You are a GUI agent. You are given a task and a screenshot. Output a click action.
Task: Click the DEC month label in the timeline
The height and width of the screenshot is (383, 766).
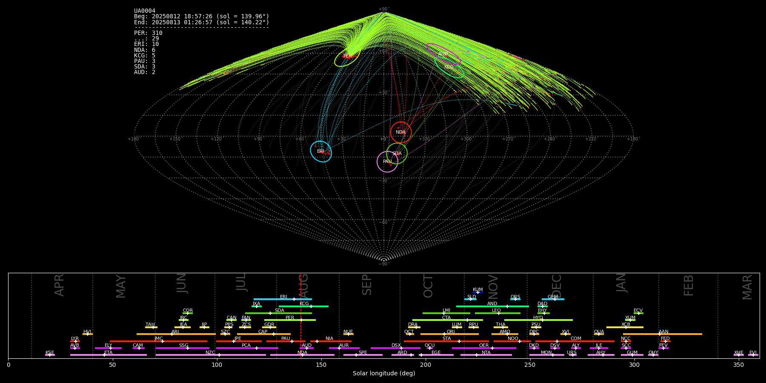point(556,286)
